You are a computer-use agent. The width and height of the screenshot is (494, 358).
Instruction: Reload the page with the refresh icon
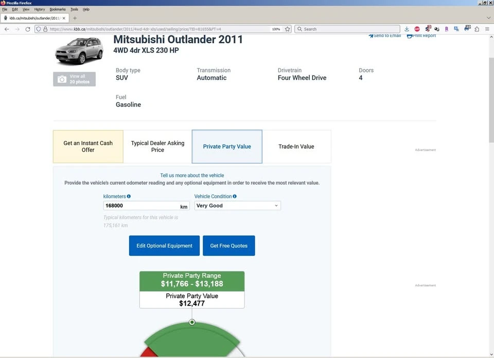(x=28, y=29)
